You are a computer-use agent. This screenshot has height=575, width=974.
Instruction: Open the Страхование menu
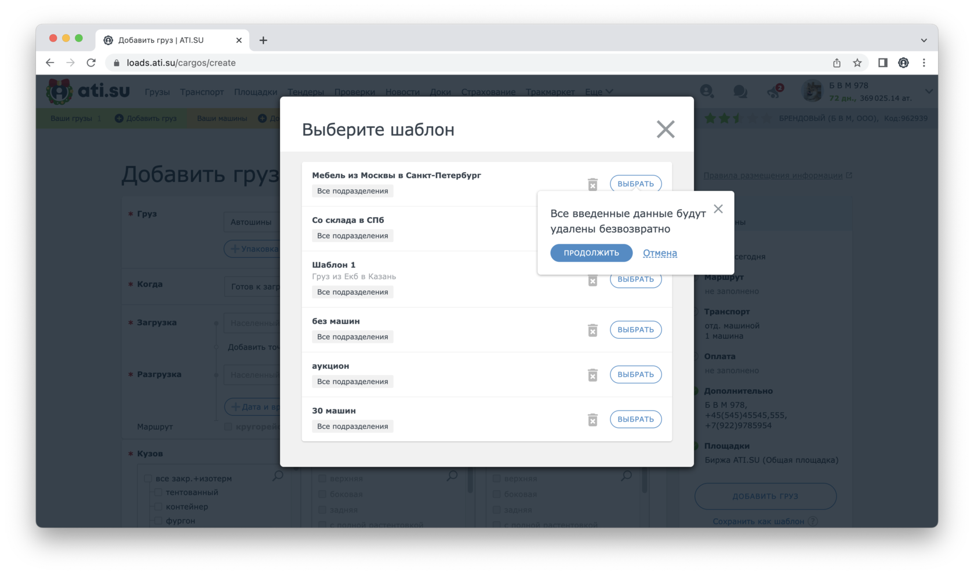(x=488, y=92)
